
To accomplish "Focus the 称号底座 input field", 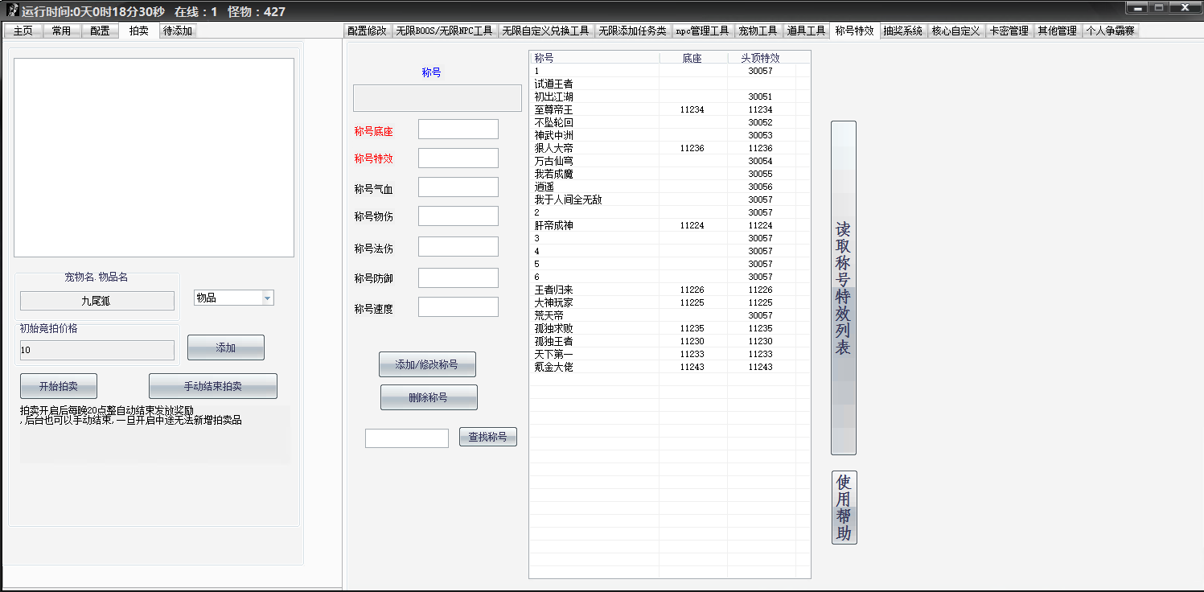I will click(458, 129).
